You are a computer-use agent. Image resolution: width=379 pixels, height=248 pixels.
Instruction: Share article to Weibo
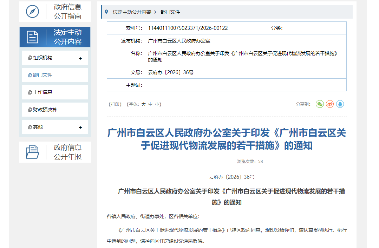[330, 104]
